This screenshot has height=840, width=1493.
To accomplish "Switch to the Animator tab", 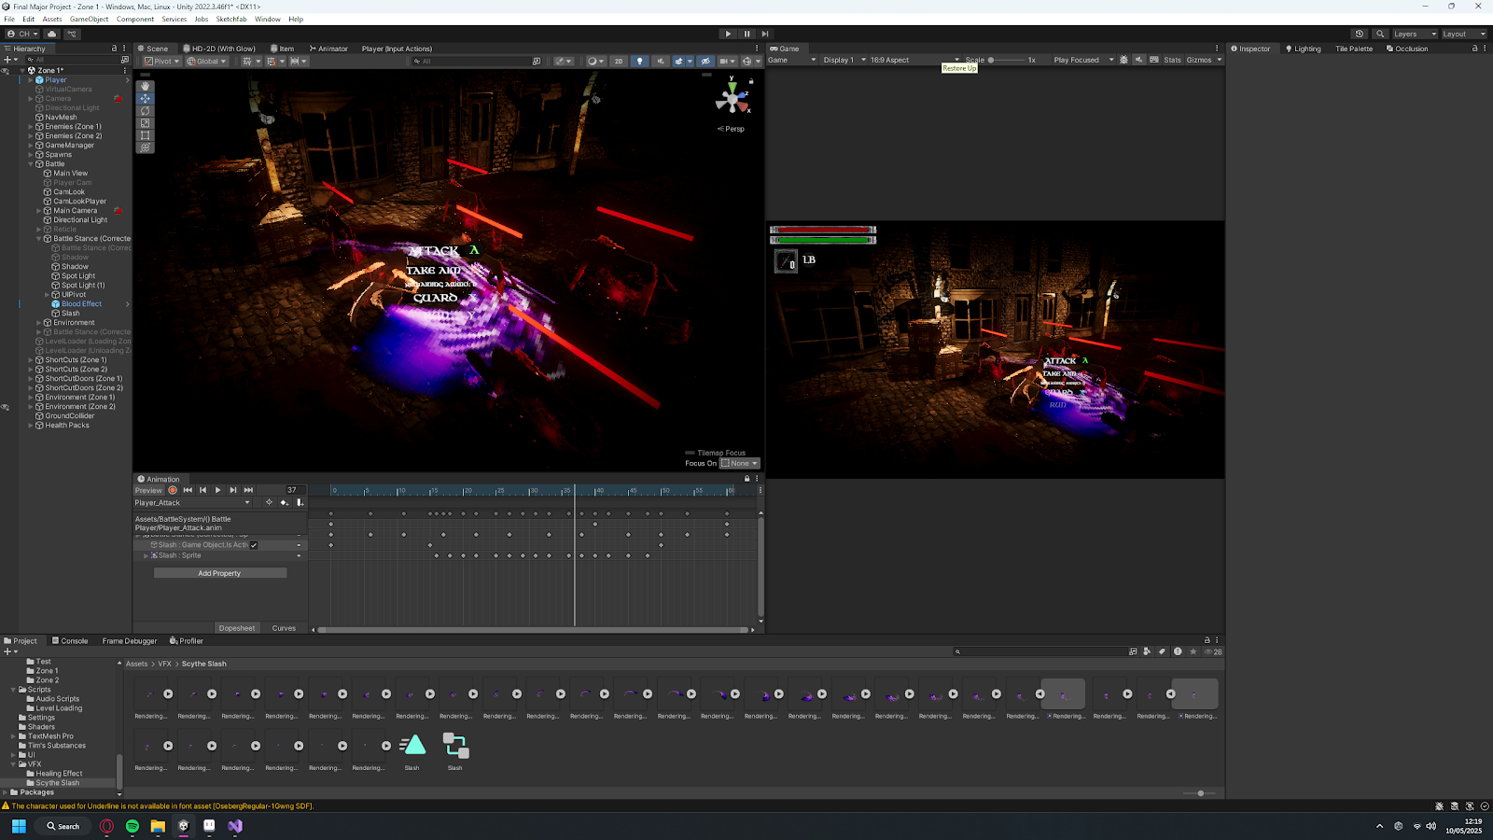I will (328, 49).
